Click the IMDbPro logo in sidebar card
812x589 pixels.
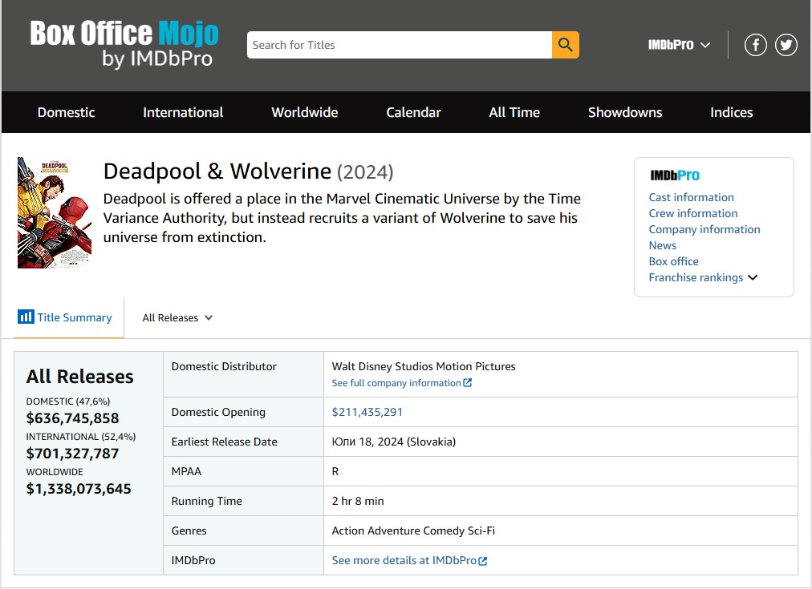(675, 175)
